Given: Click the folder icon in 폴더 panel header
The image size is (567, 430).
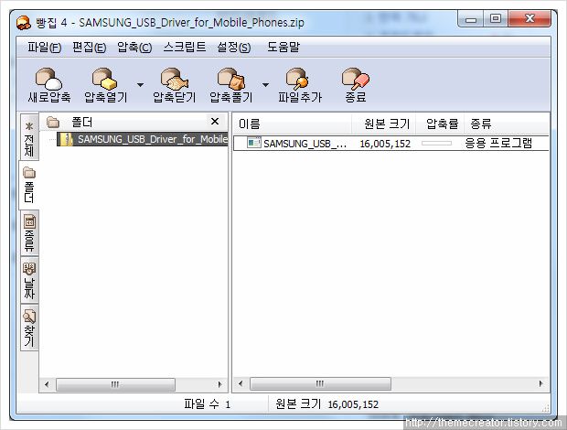Looking at the screenshot, I should pos(53,123).
